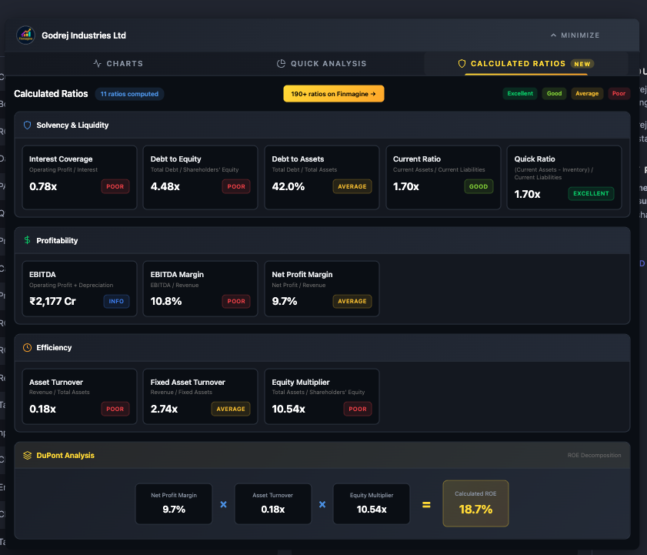Viewport: 647px width, 555px height.
Task: Toggle the Excellent rating filter
Action: pyautogui.click(x=520, y=93)
